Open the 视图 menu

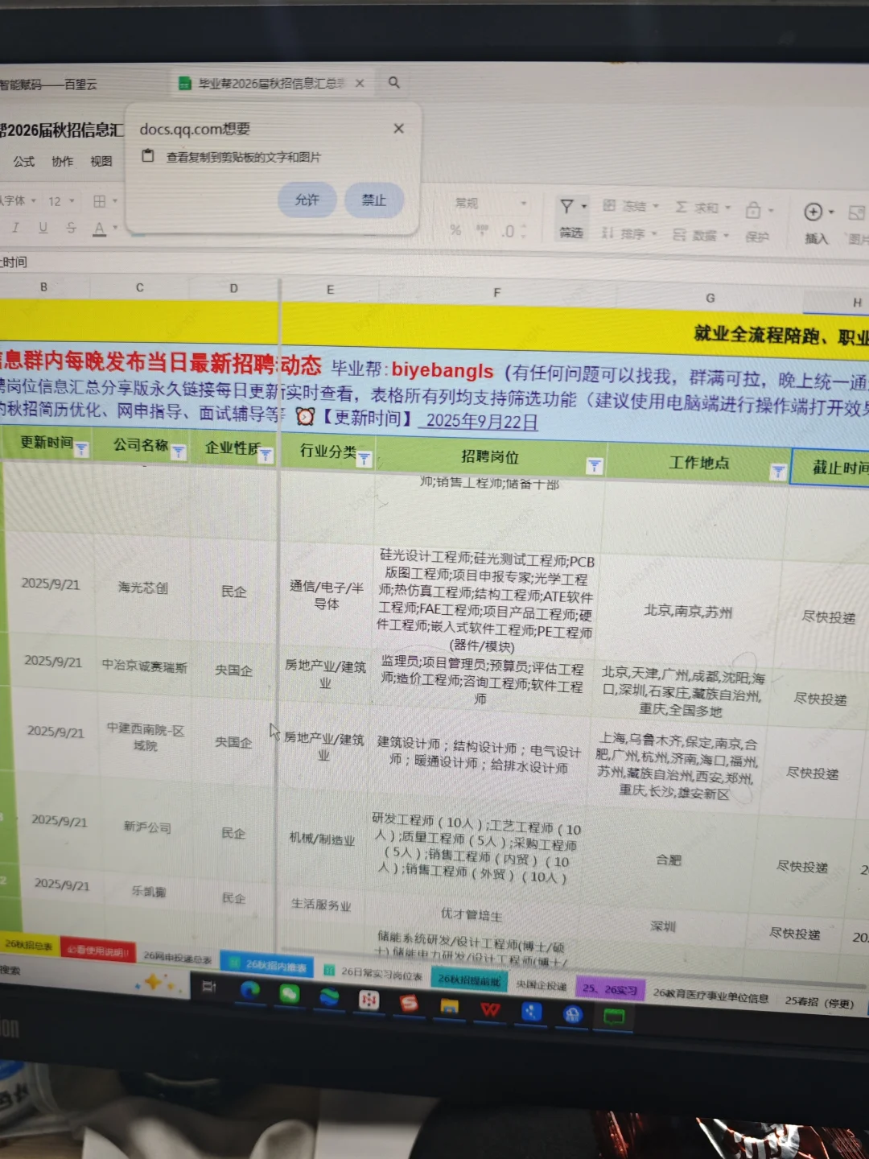[101, 161]
